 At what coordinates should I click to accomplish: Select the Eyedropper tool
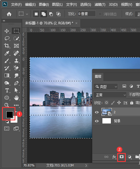click(7, 53)
